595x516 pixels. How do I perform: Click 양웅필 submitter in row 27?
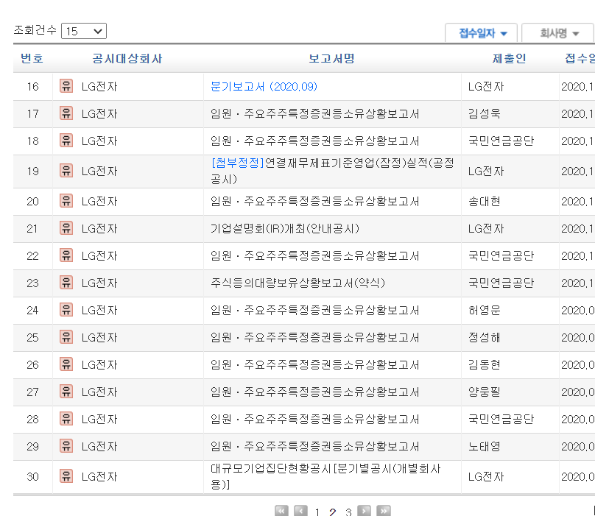485,392
